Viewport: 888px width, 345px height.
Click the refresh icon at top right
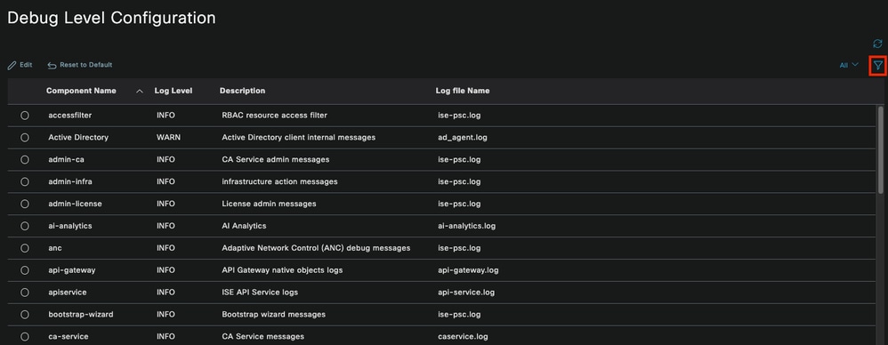pyautogui.click(x=877, y=44)
